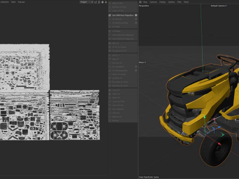239x179 pixels.
Task: Click Stop Interactive Mapping
Action: tap(122, 39)
